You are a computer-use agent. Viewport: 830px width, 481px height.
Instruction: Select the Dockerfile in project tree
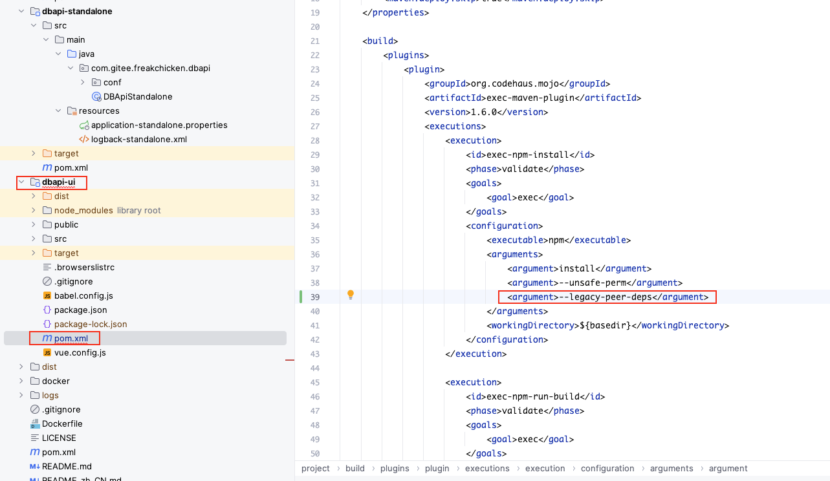(x=61, y=423)
